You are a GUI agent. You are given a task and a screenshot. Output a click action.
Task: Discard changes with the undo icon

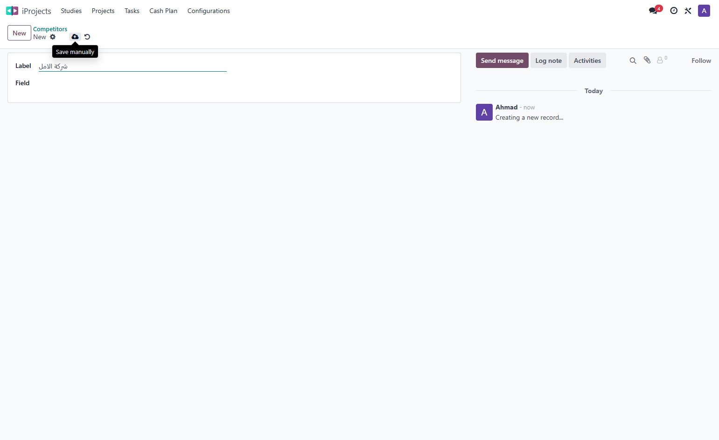[87, 37]
